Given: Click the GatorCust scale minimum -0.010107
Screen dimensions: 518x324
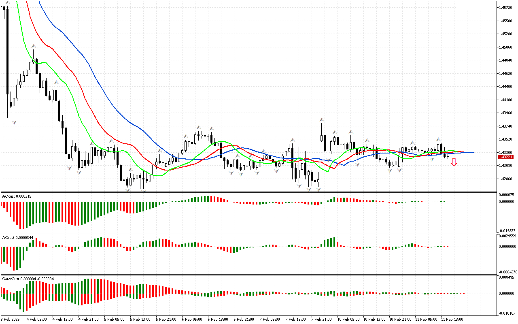Looking at the screenshot, I should (506, 313).
